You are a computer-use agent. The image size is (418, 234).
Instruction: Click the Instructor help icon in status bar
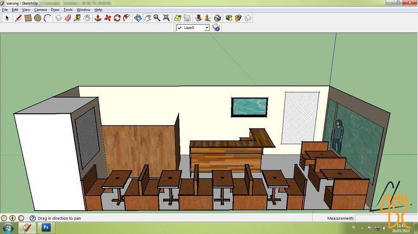pyautogui.click(x=32, y=218)
